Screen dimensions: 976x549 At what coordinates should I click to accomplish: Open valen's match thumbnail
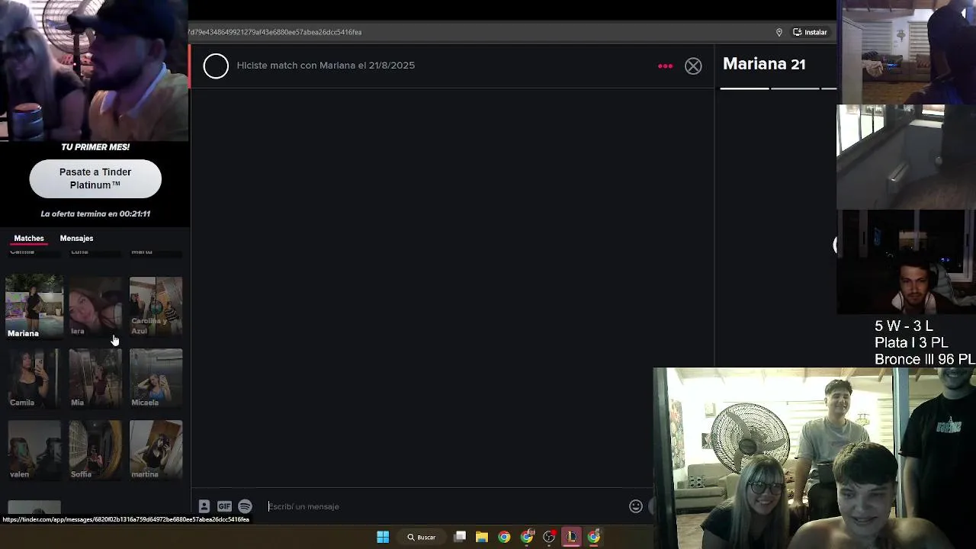(34, 450)
